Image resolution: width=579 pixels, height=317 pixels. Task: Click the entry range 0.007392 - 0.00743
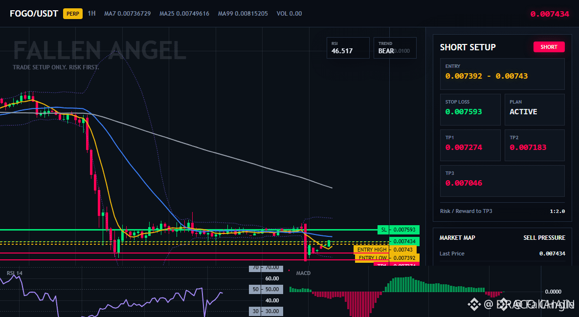tap(486, 76)
